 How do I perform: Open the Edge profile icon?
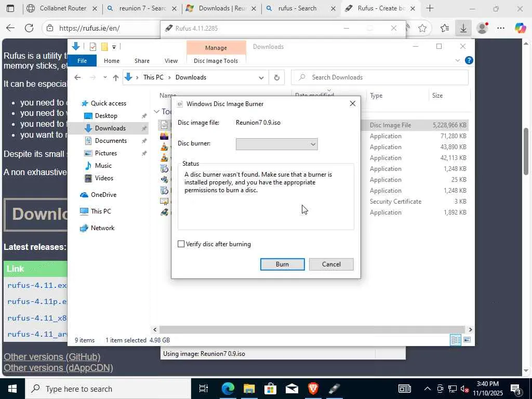click(x=482, y=28)
